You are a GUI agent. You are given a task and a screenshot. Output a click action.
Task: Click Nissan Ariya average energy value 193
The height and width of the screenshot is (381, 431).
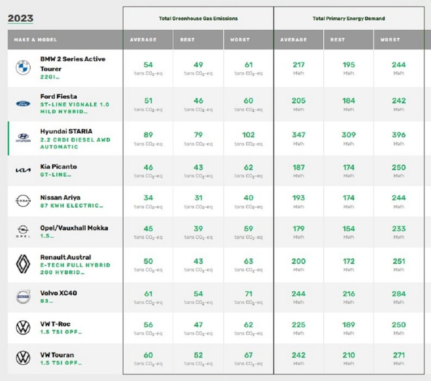(x=299, y=198)
